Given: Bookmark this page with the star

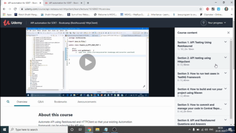Looking at the screenshot, I should [x=201, y=9].
